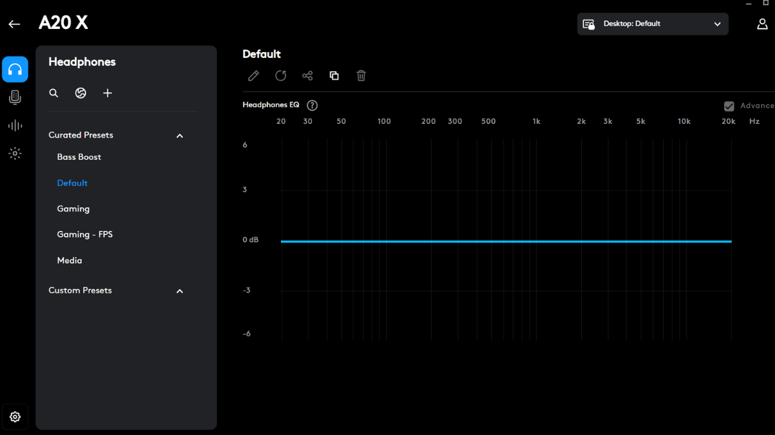Open the Microphone settings sidebar icon

pyautogui.click(x=15, y=97)
